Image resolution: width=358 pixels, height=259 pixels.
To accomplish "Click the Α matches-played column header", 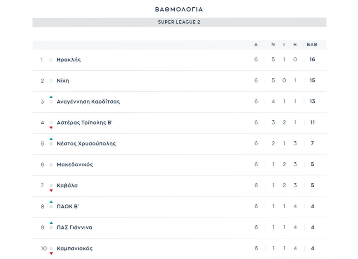I will [256, 45].
